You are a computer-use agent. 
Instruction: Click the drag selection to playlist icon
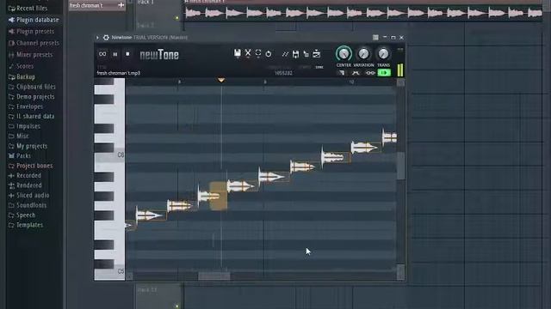click(306, 54)
